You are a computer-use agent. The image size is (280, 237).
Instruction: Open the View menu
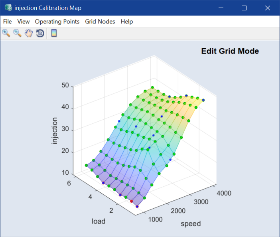24,22
